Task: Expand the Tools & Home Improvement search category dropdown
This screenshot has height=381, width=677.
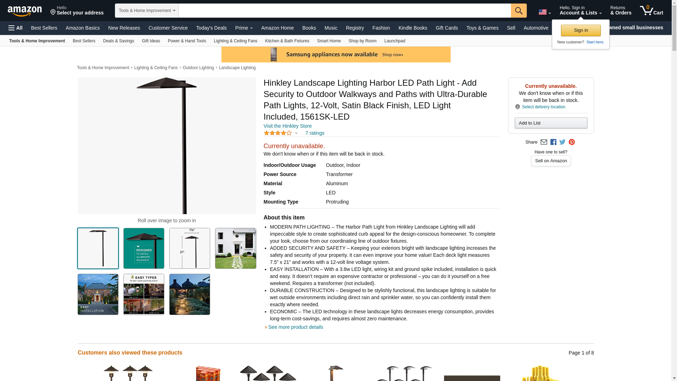Action: (x=147, y=11)
